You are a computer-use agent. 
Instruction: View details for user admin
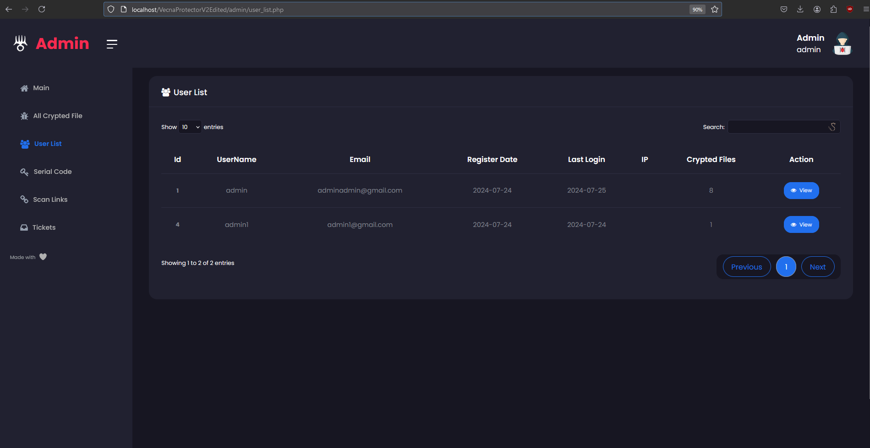point(801,190)
